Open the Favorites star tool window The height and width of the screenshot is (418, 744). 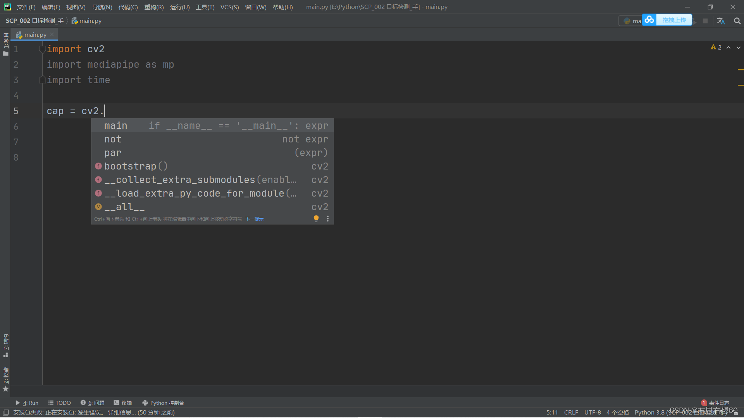tap(5, 389)
